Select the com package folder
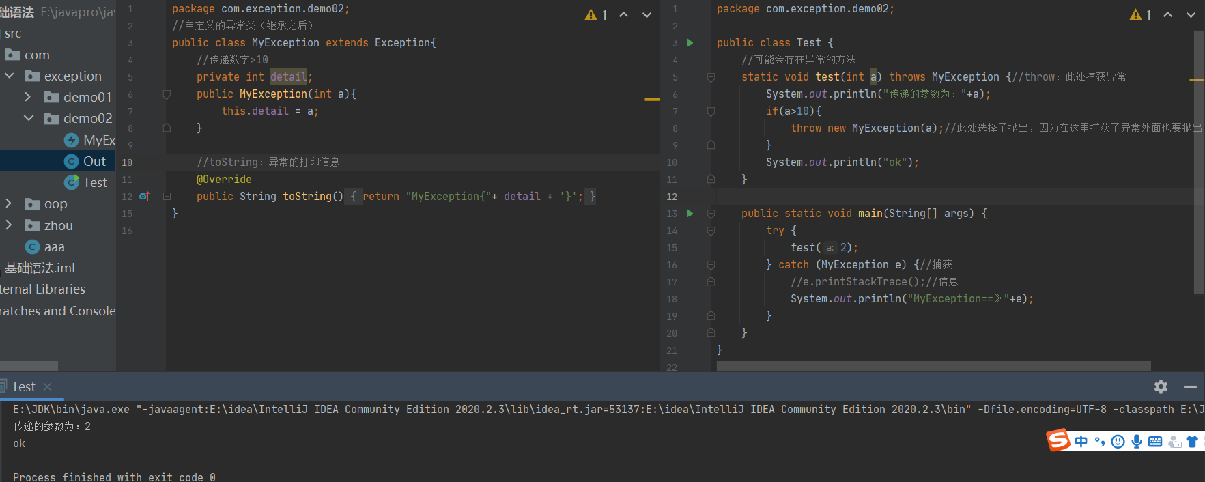Viewport: 1205px width, 482px height. tap(27, 55)
